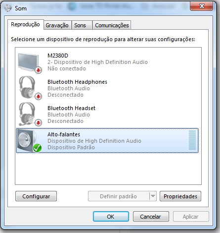The image size is (220, 233).
Task: Expand the Definir padrão dropdown arrow
Action: [x=153, y=196]
